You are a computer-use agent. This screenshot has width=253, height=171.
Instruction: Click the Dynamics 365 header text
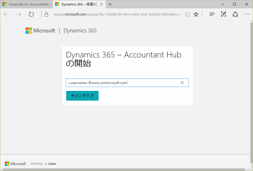point(80,30)
